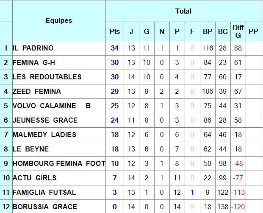This screenshot has width=263, height=213.
Task: Click the Total header cell
Action: pyautogui.click(x=183, y=11)
